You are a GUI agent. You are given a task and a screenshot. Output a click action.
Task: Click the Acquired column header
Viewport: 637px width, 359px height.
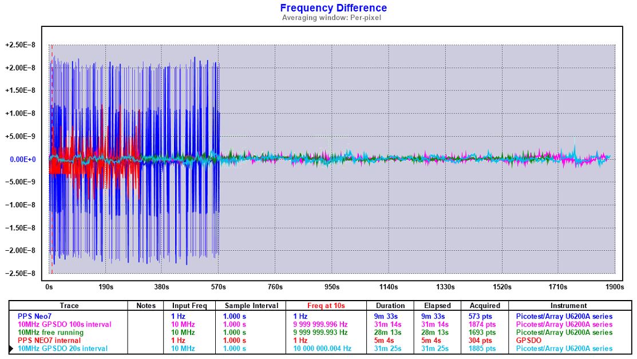485,306
